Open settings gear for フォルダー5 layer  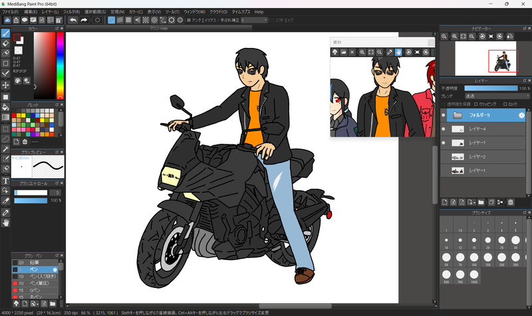coord(522,115)
